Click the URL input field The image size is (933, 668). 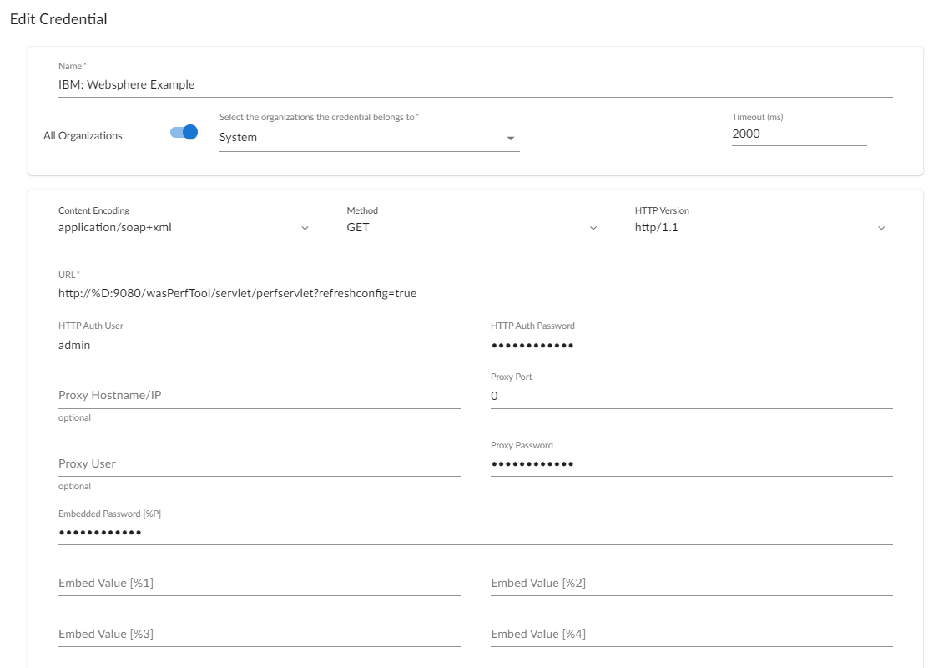pyautogui.click(x=475, y=294)
